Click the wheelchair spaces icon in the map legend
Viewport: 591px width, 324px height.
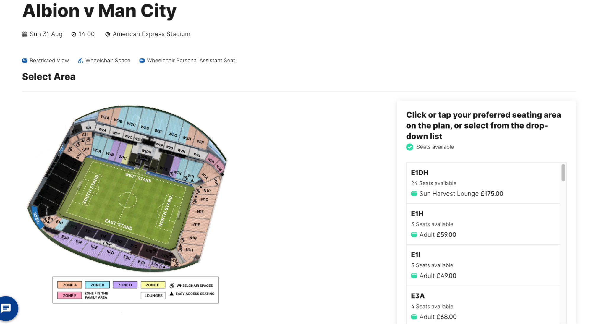[171, 285]
